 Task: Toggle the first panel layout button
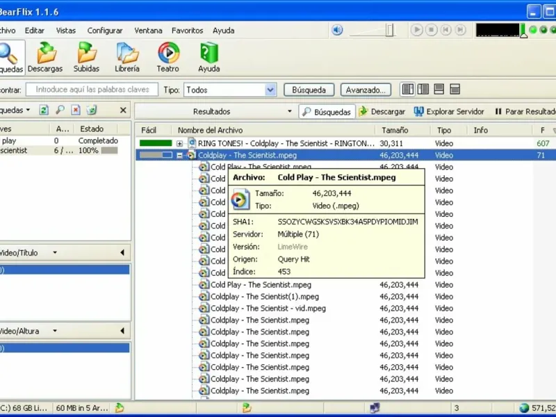pos(408,90)
